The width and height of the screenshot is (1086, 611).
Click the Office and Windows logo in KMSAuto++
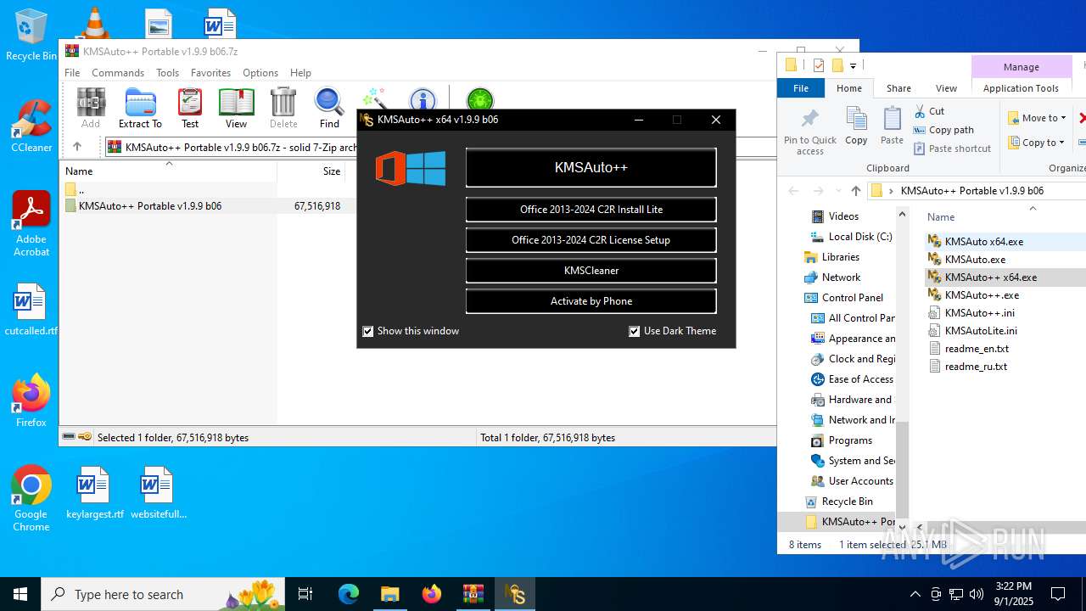[411, 168]
